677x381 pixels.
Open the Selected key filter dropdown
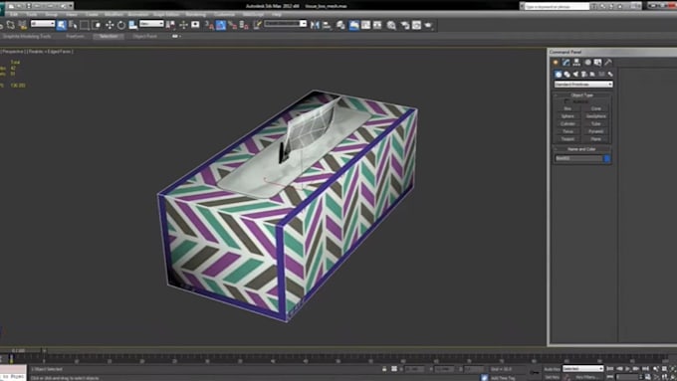582,369
